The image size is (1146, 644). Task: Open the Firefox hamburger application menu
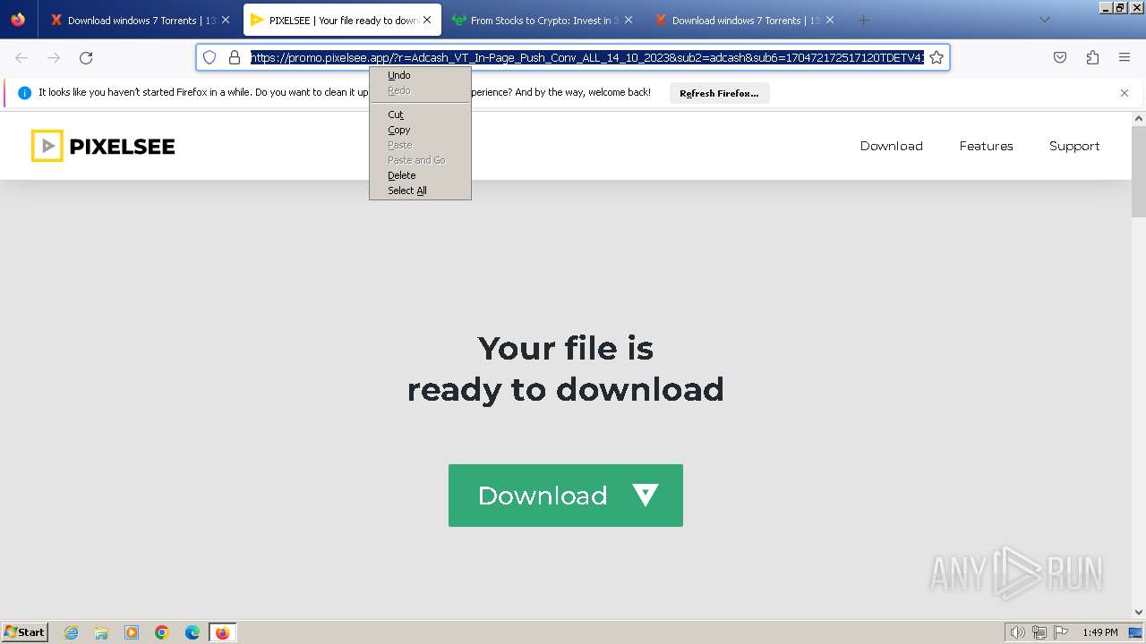pyautogui.click(x=1125, y=57)
